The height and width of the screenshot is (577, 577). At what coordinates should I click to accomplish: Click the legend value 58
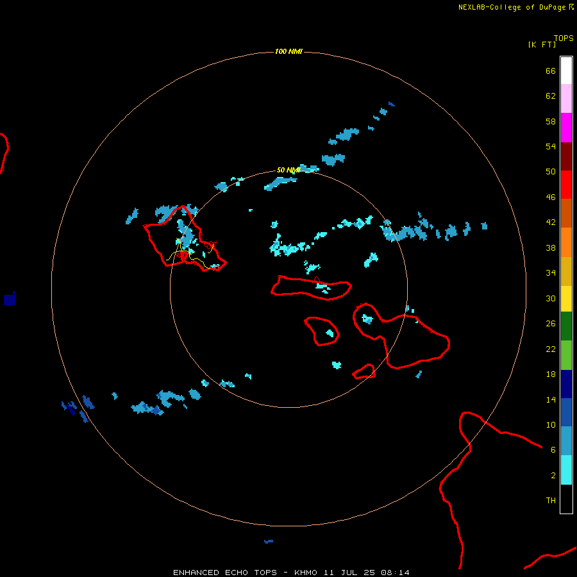551,121
